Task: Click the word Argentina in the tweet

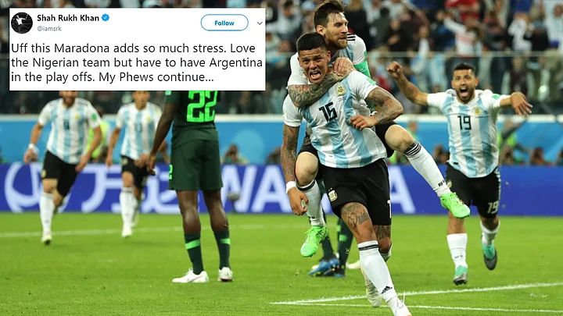Action: (235, 63)
